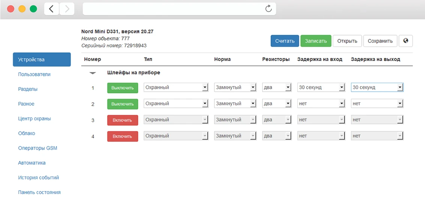Open zone 1 entry delay dropdown
This screenshot has width=425, height=199.
[x=321, y=88]
